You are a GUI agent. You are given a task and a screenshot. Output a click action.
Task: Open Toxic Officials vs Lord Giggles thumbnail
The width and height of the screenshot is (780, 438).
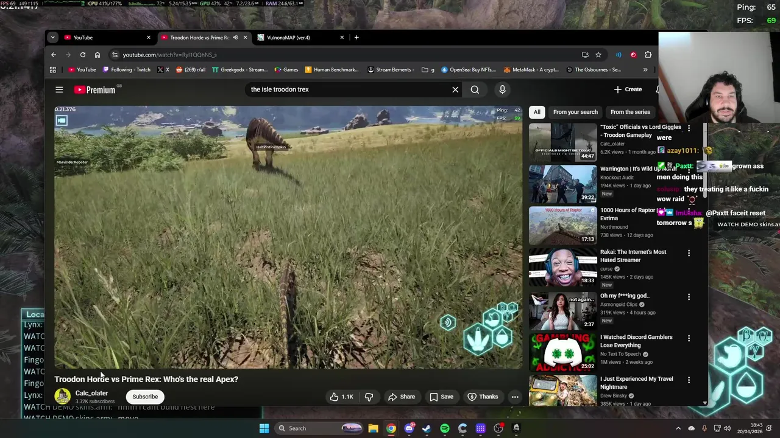563,142
